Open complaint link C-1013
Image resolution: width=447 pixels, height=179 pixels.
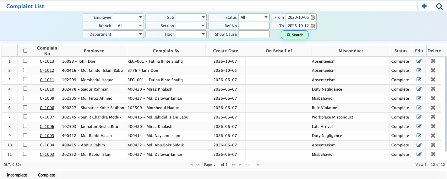coord(47,61)
